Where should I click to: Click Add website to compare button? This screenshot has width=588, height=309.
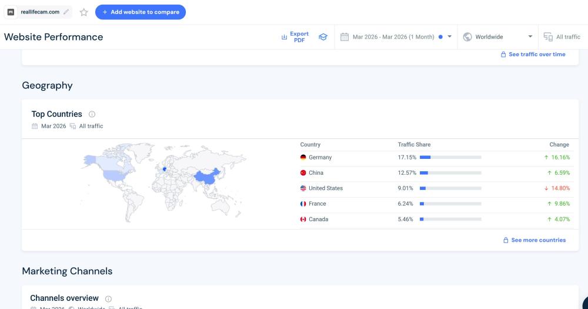141,12
